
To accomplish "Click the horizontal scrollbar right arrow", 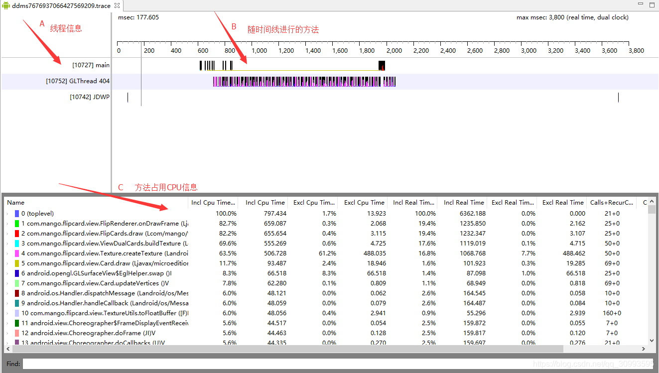I will click(x=644, y=349).
